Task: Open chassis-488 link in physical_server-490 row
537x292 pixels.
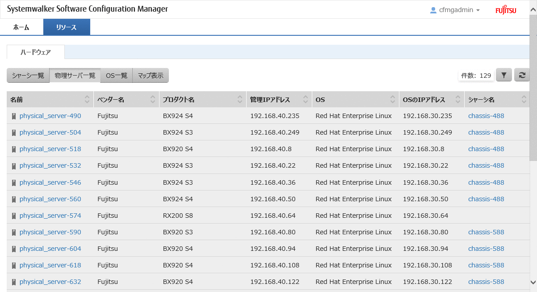Action: pos(486,116)
